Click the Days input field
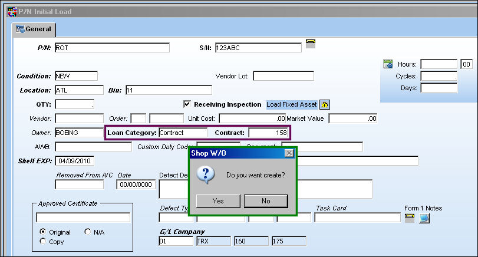The width and height of the screenshot is (478, 257). 439,88
